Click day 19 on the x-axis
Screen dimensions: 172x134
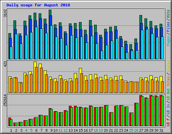pos(101,130)
